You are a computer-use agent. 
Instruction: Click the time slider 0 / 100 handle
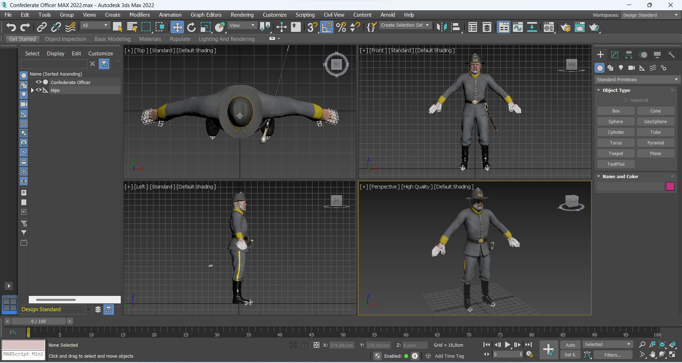tap(39, 321)
